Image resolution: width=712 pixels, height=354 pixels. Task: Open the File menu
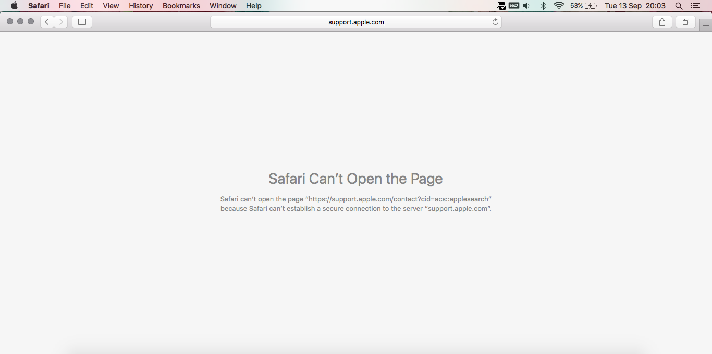click(65, 6)
